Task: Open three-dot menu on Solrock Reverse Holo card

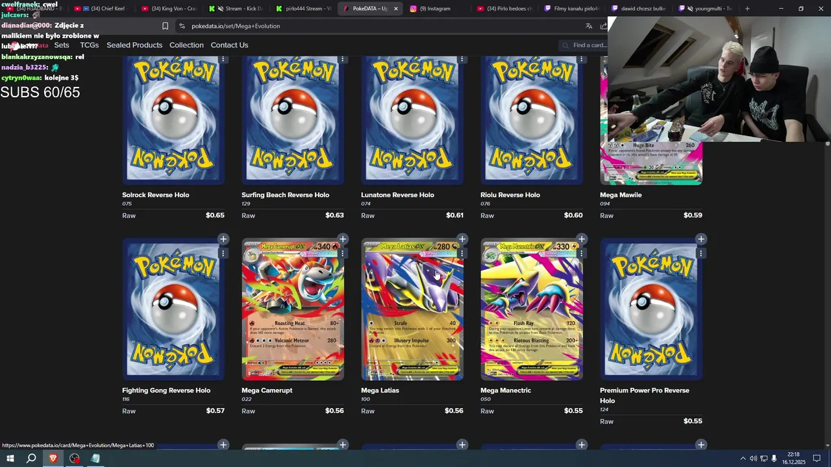Action: [x=223, y=59]
